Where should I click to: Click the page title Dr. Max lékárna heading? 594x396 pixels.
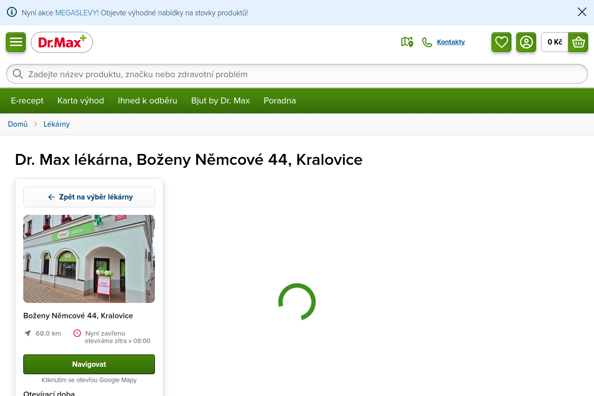(x=189, y=159)
